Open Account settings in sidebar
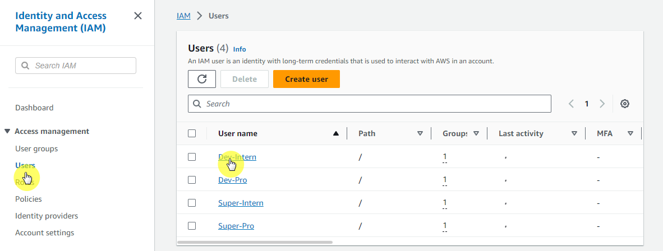 pyautogui.click(x=44, y=233)
